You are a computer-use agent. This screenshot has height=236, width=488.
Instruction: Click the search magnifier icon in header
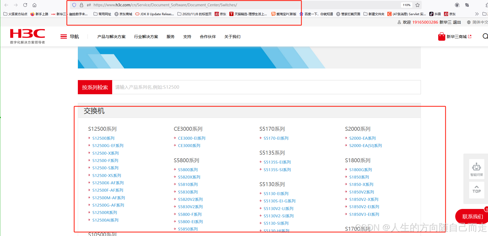tap(485, 36)
